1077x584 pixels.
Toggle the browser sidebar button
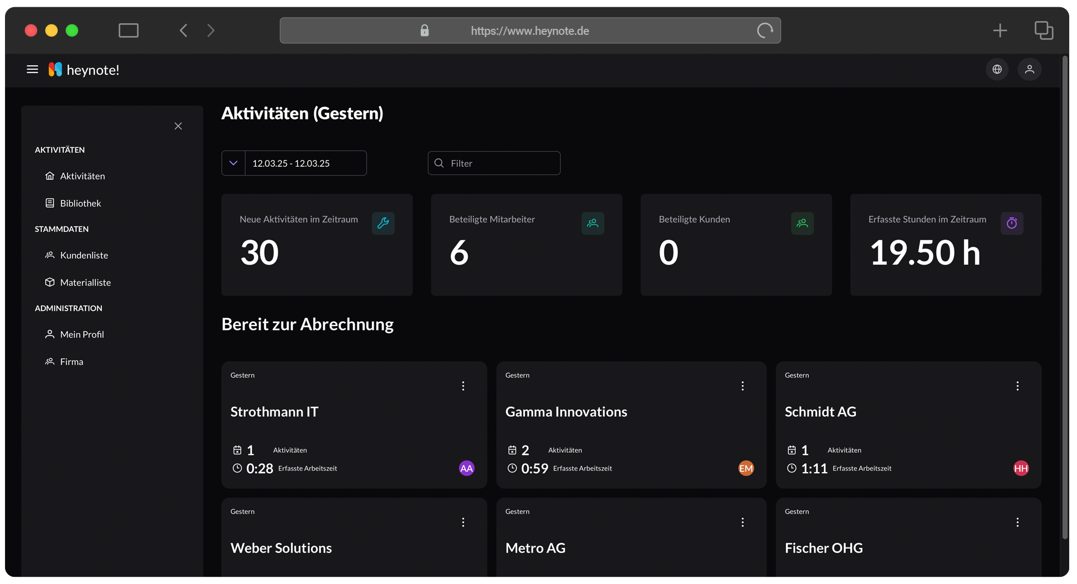pos(129,30)
